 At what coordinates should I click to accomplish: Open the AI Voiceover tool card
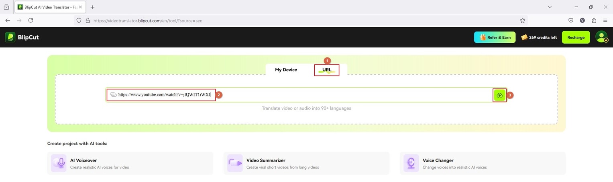(x=130, y=163)
